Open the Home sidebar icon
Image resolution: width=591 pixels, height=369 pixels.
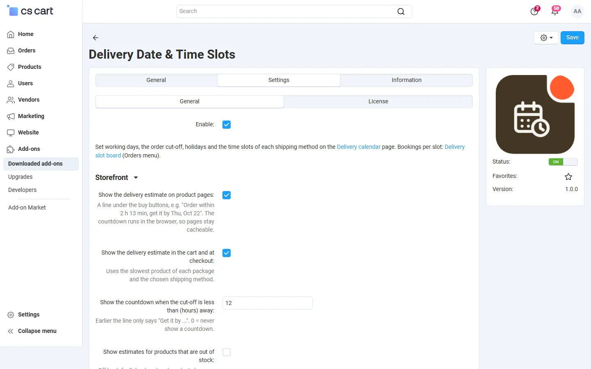pos(11,34)
